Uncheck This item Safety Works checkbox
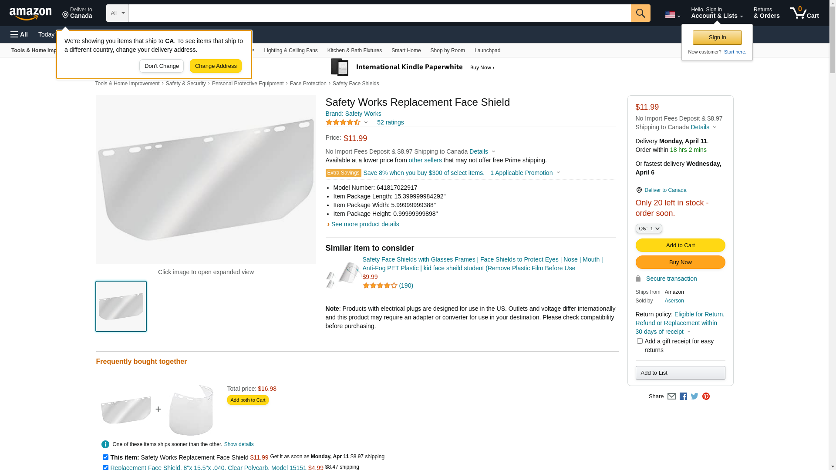This screenshot has width=836, height=470. click(x=105, y=457)
